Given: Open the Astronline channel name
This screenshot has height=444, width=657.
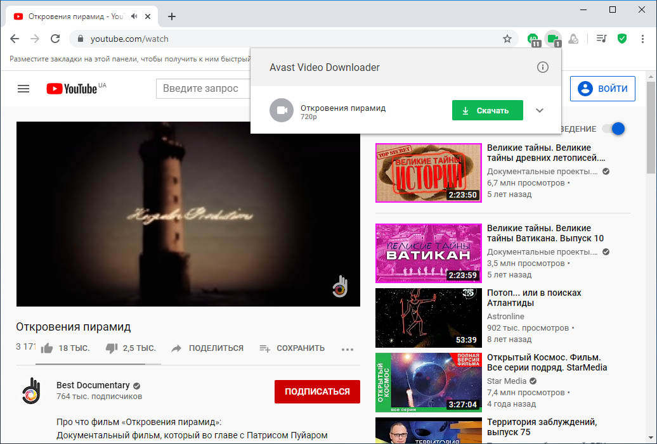Looking at the screenshot, I should coord(505,316).
